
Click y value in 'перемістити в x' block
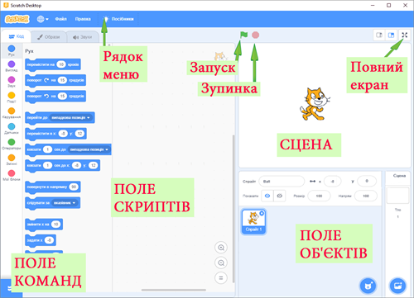[x=79, y=134]
